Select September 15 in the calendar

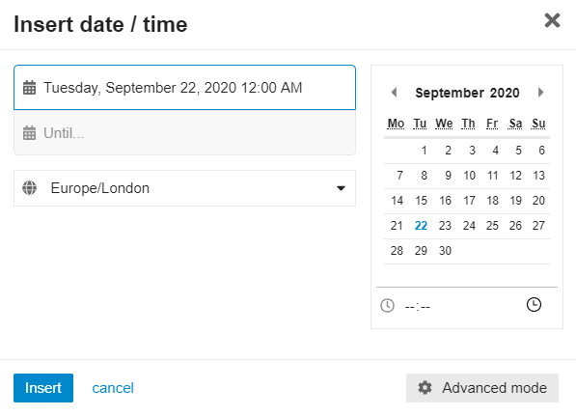421,201
